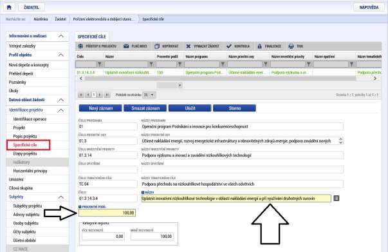This screenshot has width=388, height=252.
Task: Click filter icon in Název opatření column
Action: click(351, 64)
